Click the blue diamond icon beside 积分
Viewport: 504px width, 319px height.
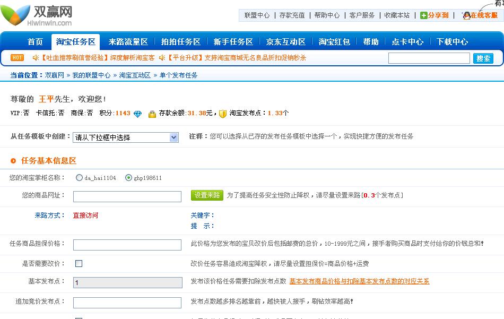coord(137,114)
